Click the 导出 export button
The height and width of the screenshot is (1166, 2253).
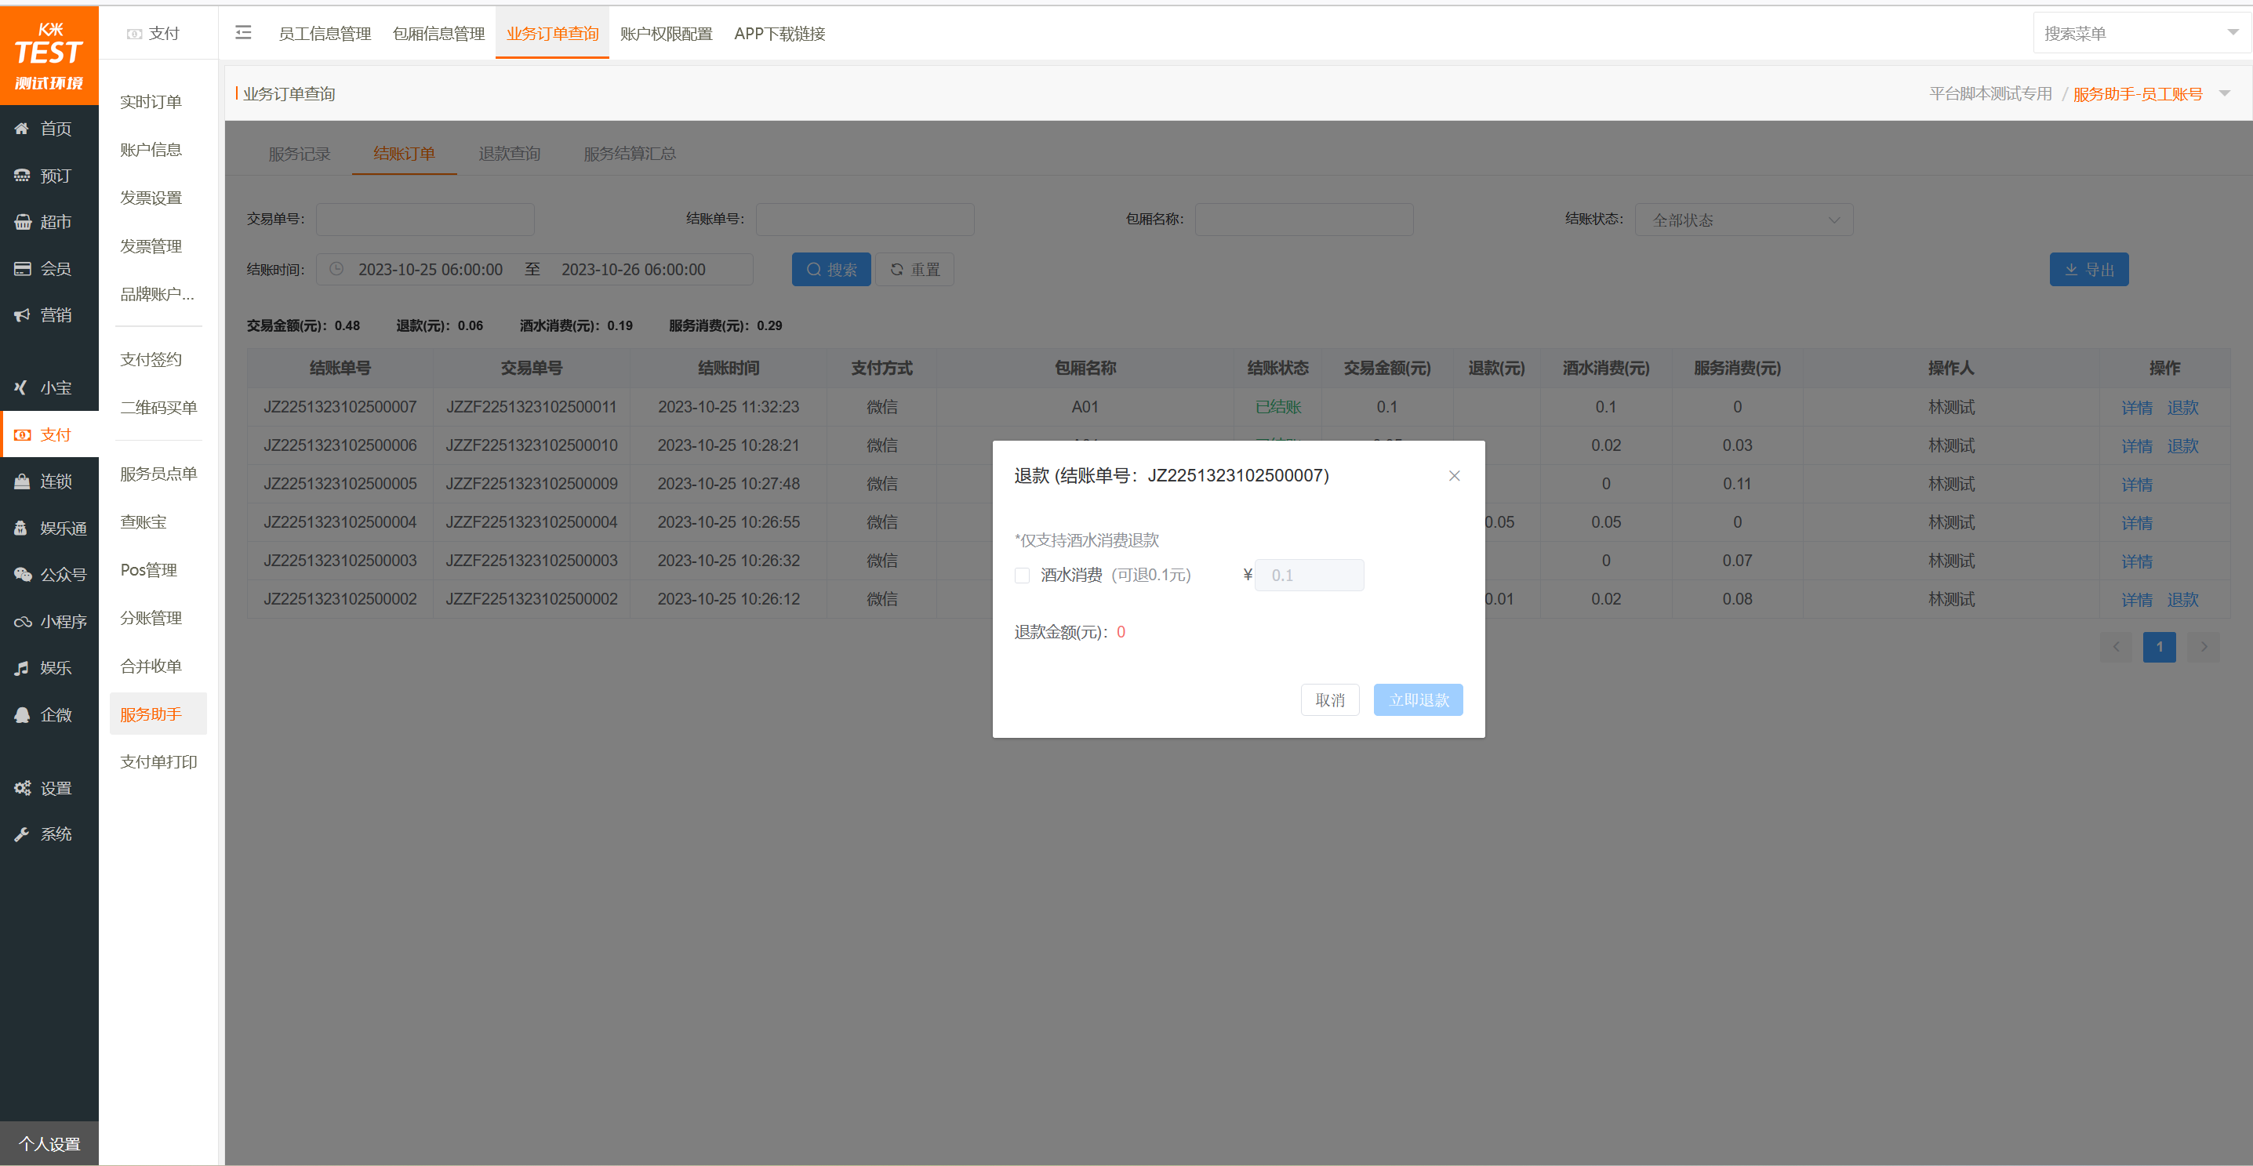2088,270
